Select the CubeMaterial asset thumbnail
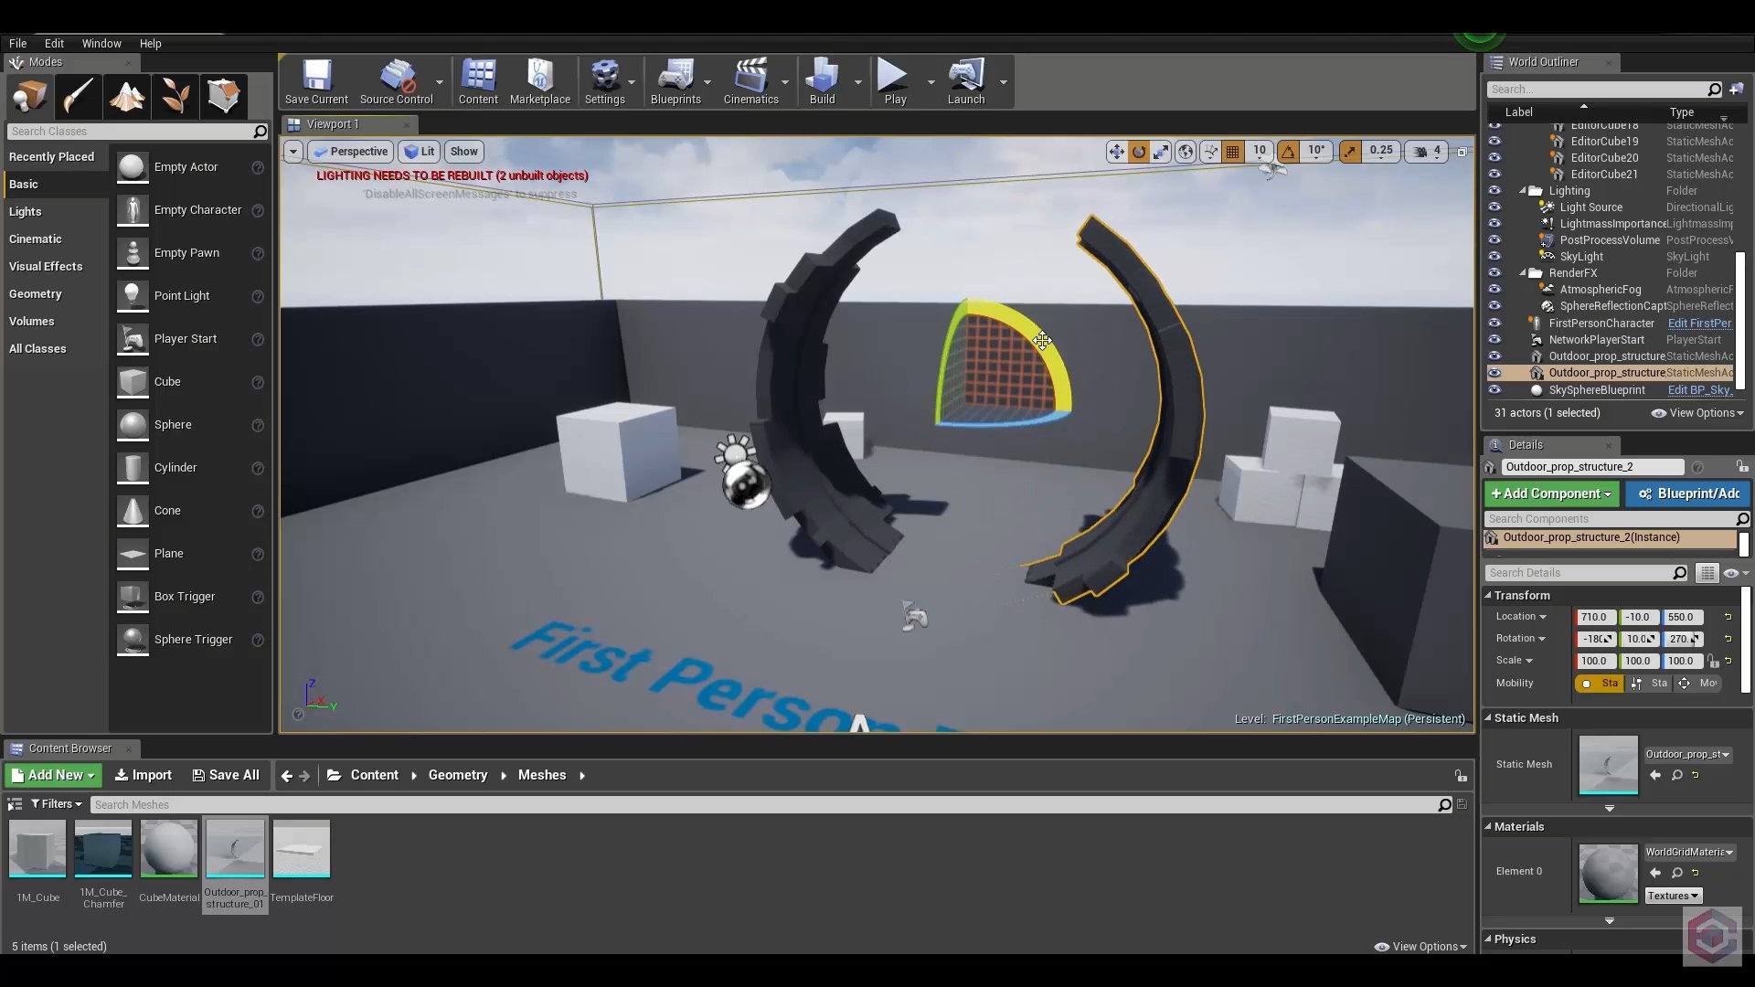 click(x=169, y=849)
